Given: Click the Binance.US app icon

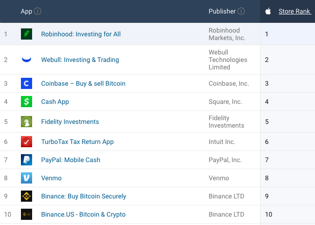Looking at the screenshot, I should 27,214.
